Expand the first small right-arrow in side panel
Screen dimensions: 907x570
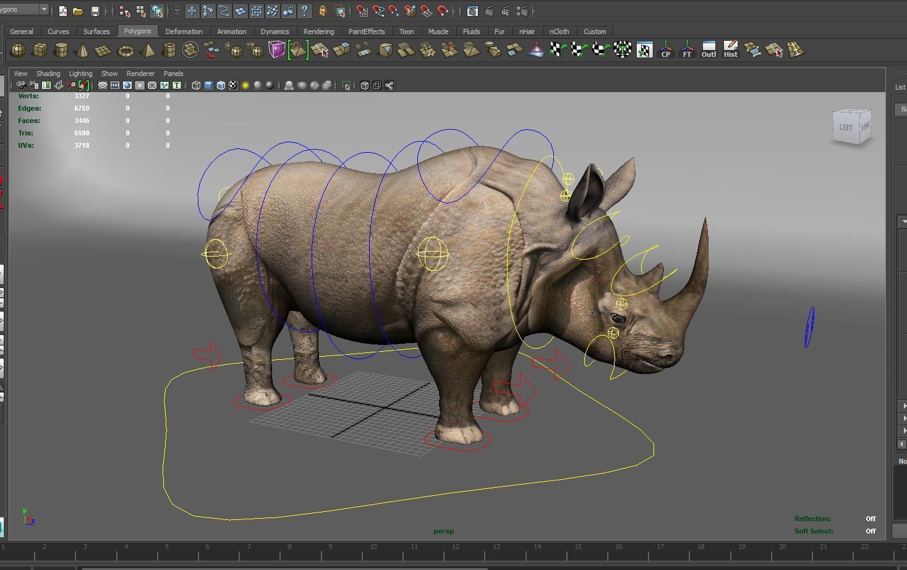point(904,406)
